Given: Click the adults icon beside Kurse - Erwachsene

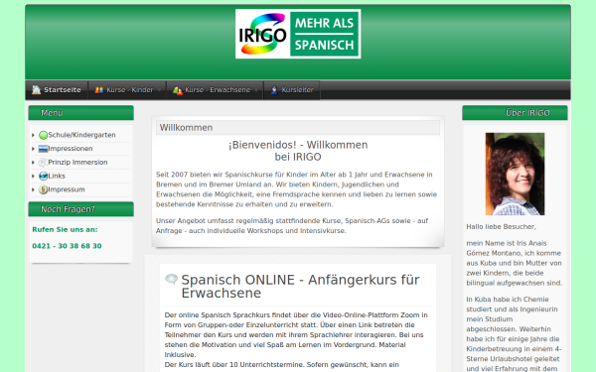Looking at the screenshot, I should click(x=178, y=90).
